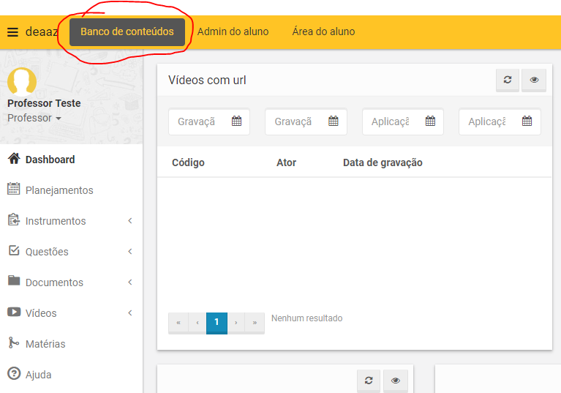This screenshot has height=393, width=561.
Task: Click the first Gravação date field
Action: tap(209, 121)
